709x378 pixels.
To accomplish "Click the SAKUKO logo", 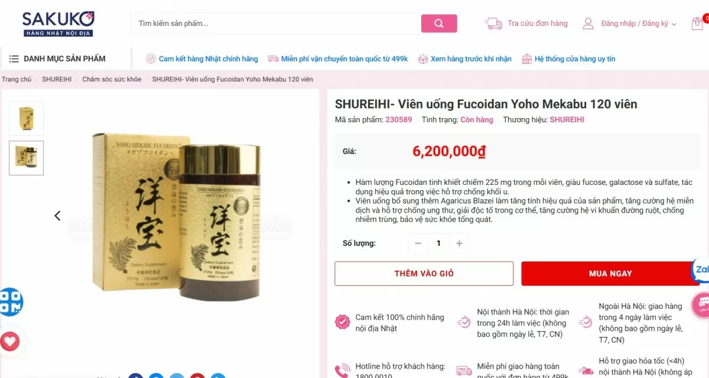I will [x=58, y=24].
